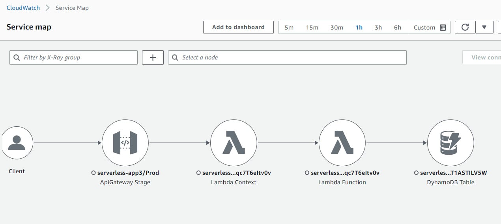Click the search icon in the X-Ray group filter
The width and height of the screenshot is (501, 224).
(x=17, y=57)
